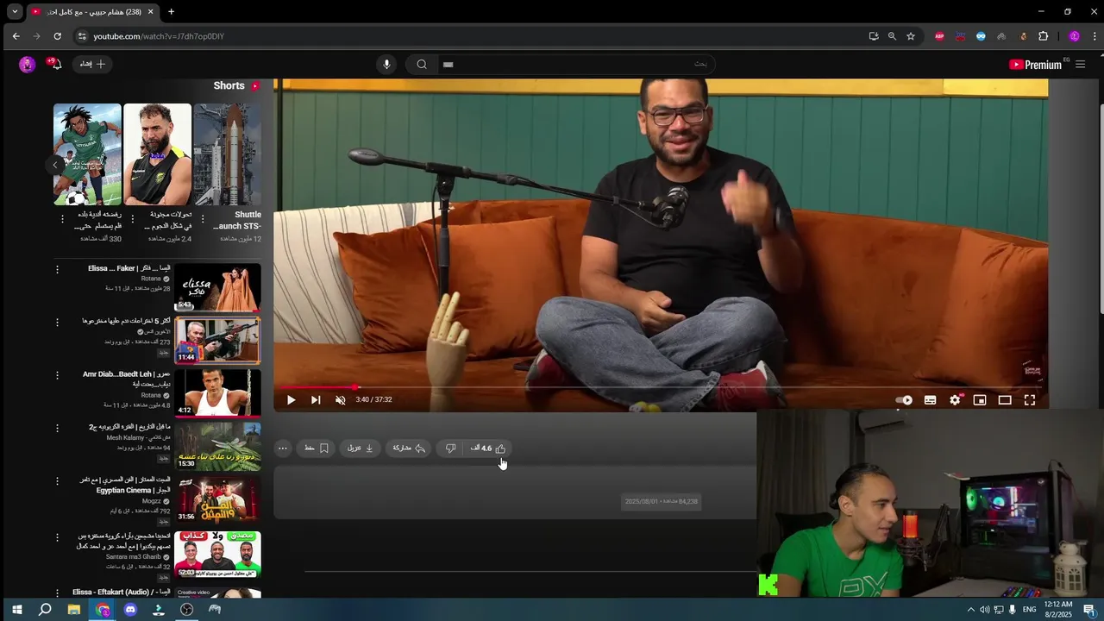Open the 15:30 Mesh Kalamy video thumbnail
Screen dimensions: 1104x621
pos(217,446)
